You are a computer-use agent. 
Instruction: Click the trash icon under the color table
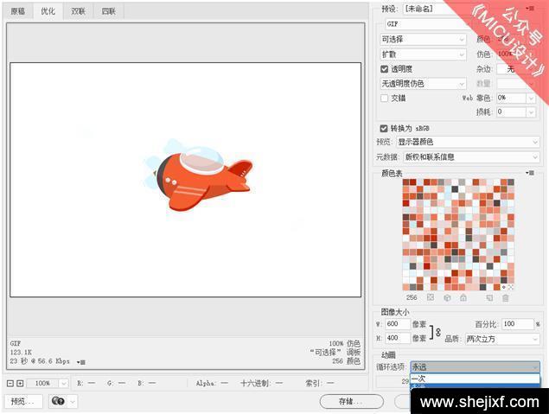(506, 297)
